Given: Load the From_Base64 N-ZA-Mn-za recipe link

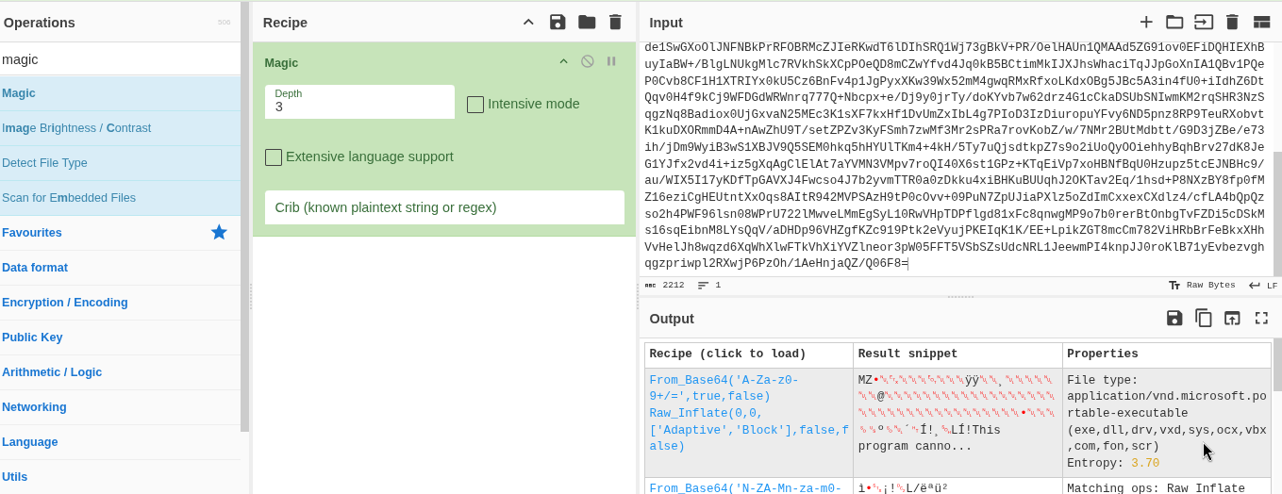Looking at the screenshot, I should pyautogui.click(x=745, y=487).
